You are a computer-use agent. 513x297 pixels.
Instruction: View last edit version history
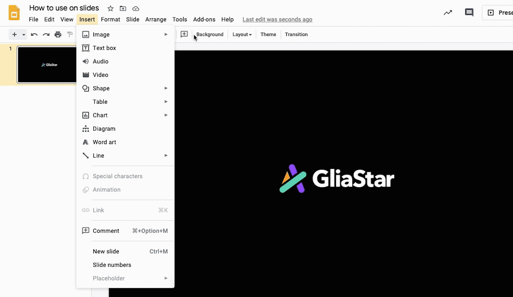click(x=278, y=20)
